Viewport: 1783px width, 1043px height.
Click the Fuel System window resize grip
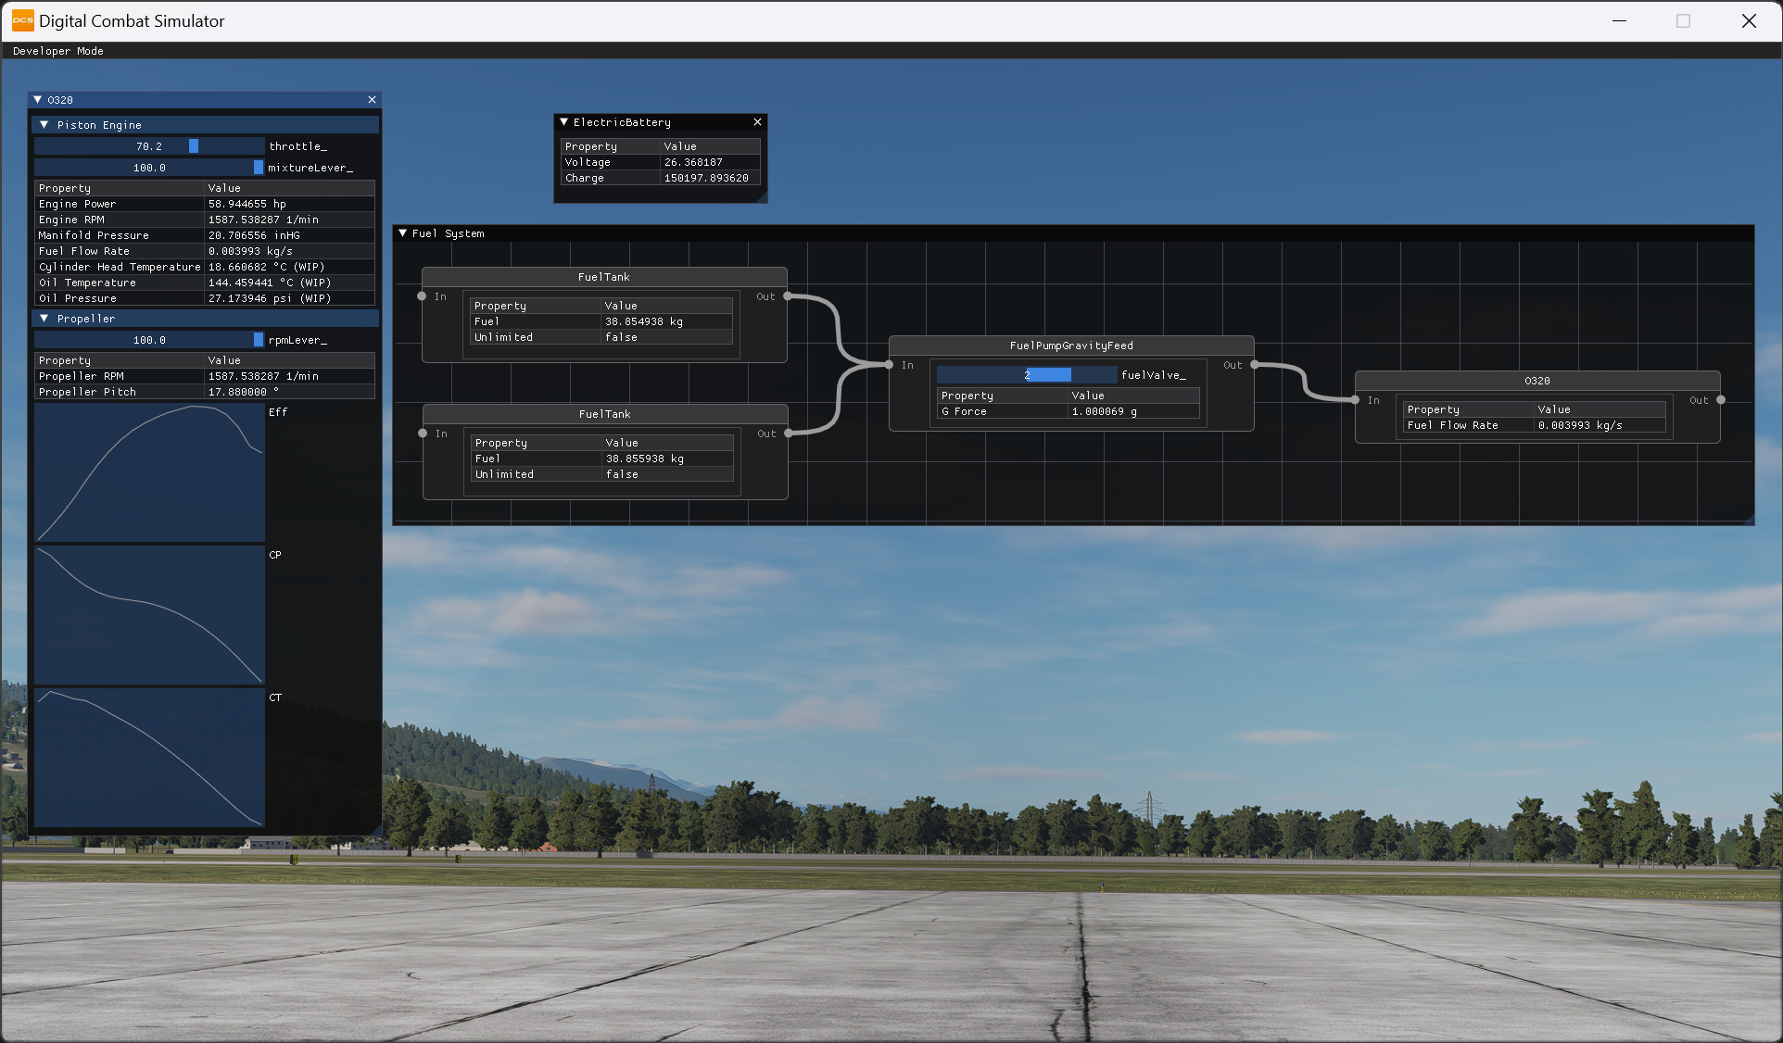[1748, 520]
